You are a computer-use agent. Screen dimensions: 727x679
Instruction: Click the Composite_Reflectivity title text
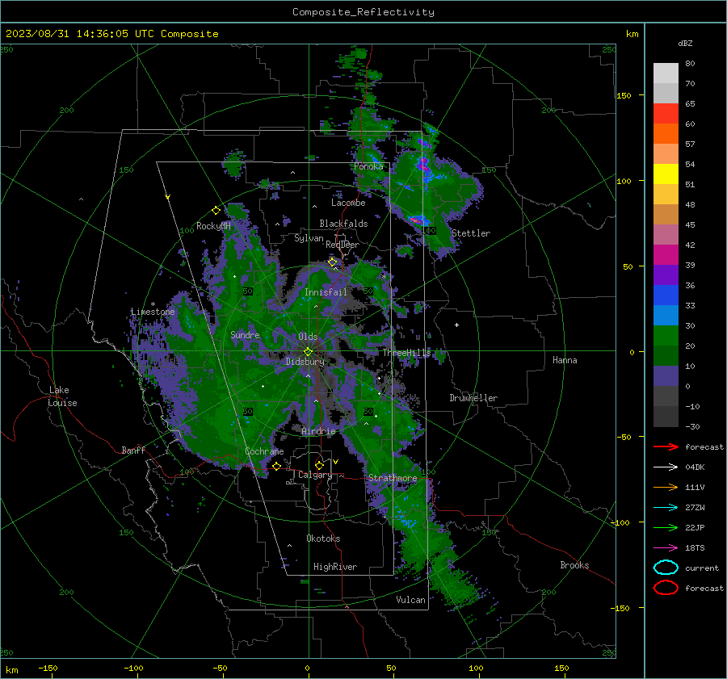coord(363,12)
